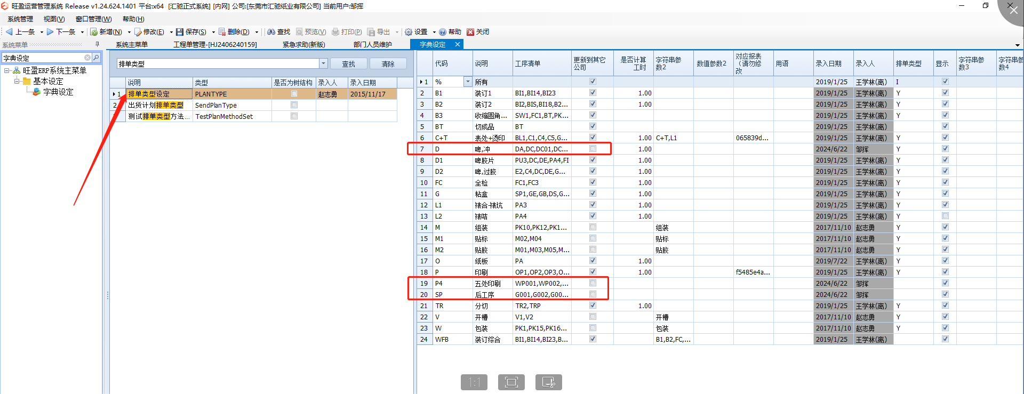Click the 查找 search button
Screen dimensions: 1024x394
(x=349, y=64)
